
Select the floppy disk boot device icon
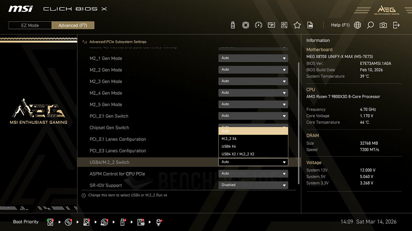140,222
